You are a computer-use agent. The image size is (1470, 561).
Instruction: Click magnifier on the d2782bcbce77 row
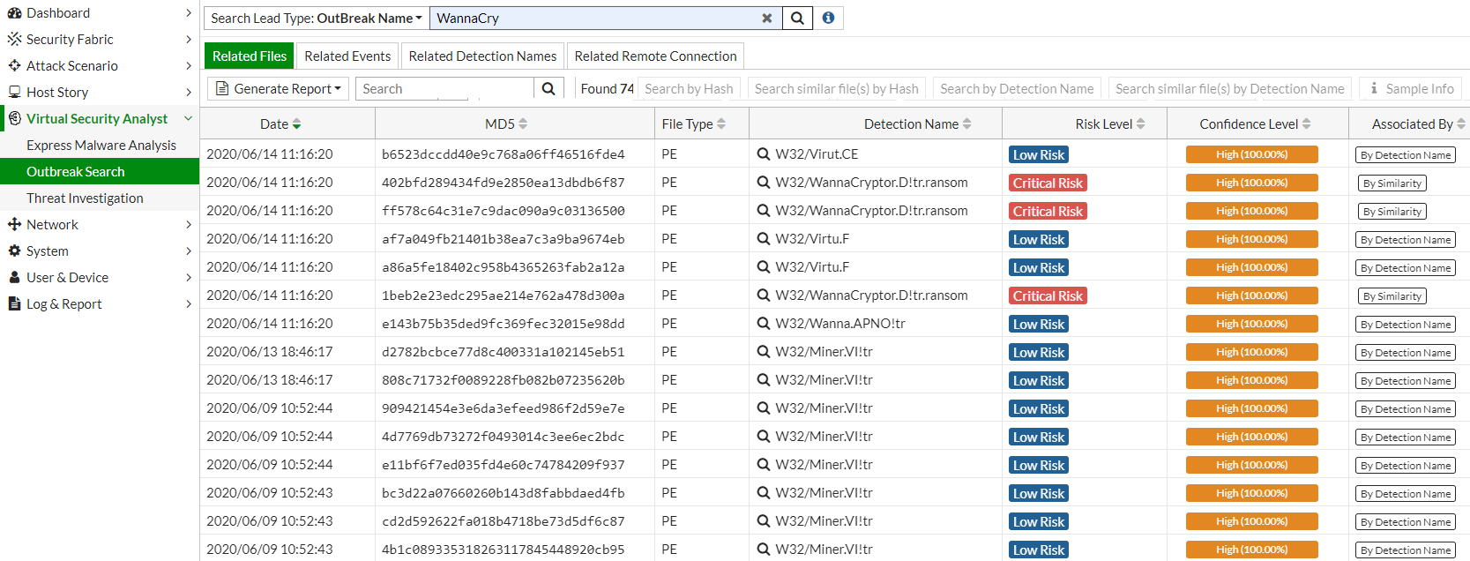coord(764,352)
